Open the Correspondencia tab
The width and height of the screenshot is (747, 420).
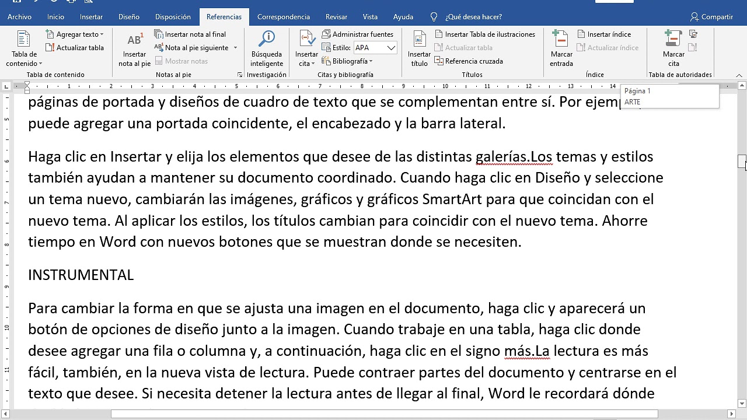[x=284, y=17]
